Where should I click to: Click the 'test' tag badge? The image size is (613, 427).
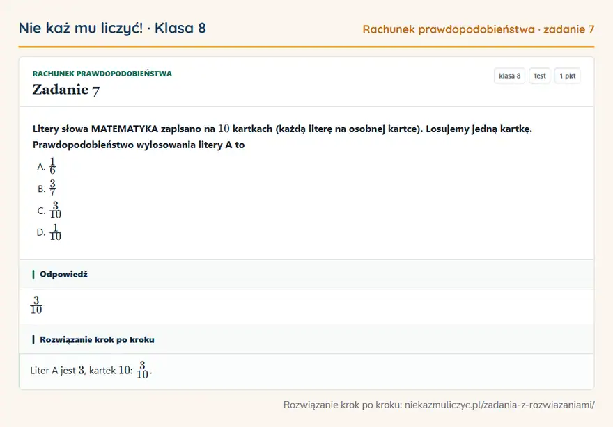539,76
